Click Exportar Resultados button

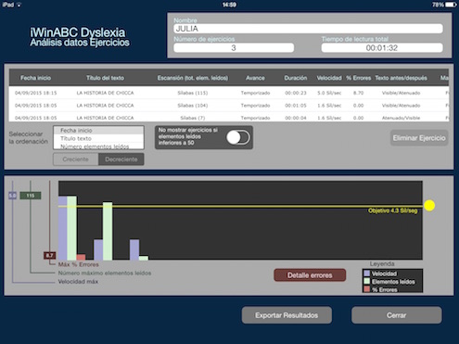pyautogui.click(x=287, y=315)
